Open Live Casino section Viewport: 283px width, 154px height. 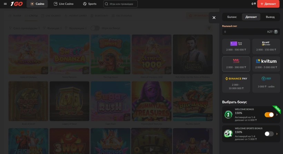65,4
